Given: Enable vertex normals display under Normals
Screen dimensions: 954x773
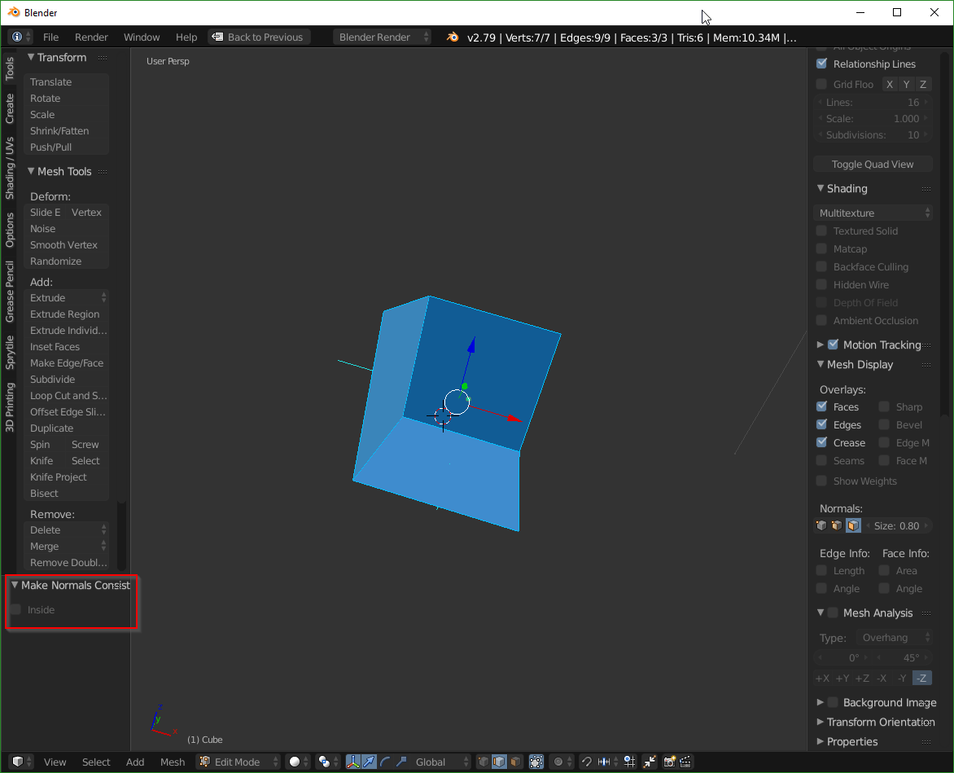Looking at the screenshot, I should [x=821, y=525].
